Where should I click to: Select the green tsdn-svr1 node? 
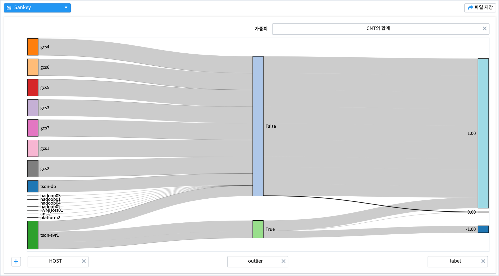tap(33, 235)
